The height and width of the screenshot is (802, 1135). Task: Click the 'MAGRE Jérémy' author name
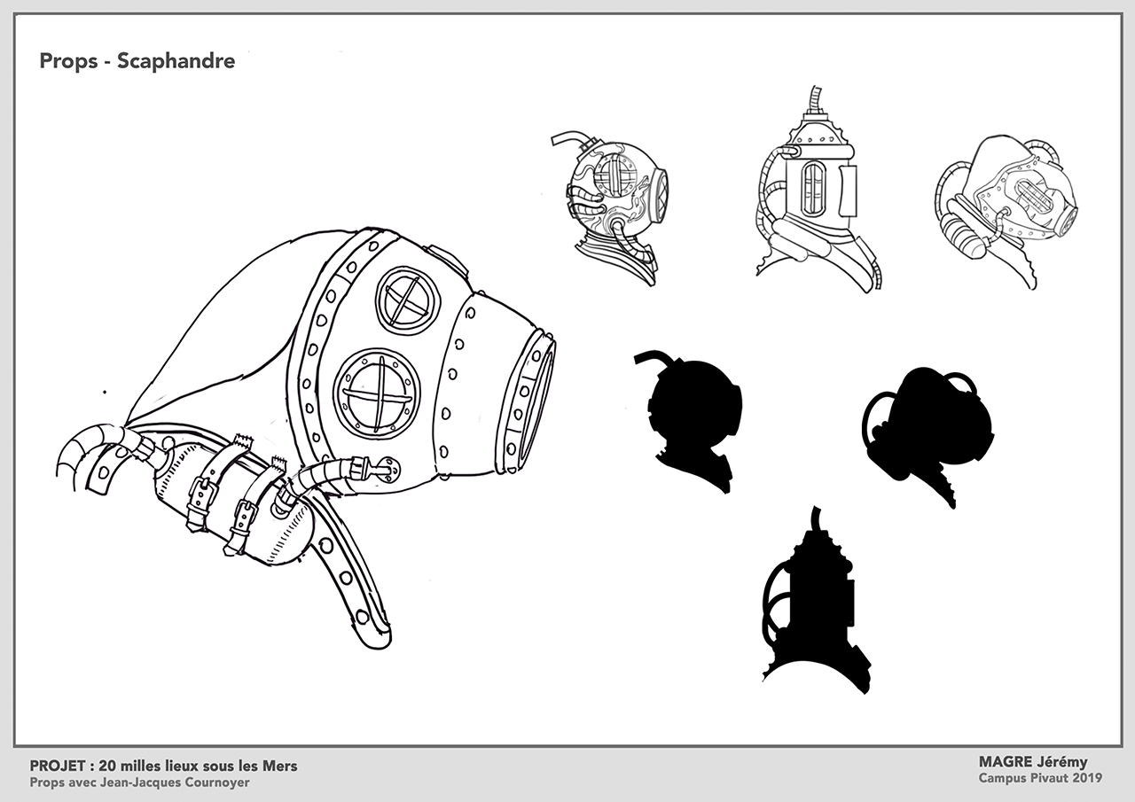pos(1032,762)
